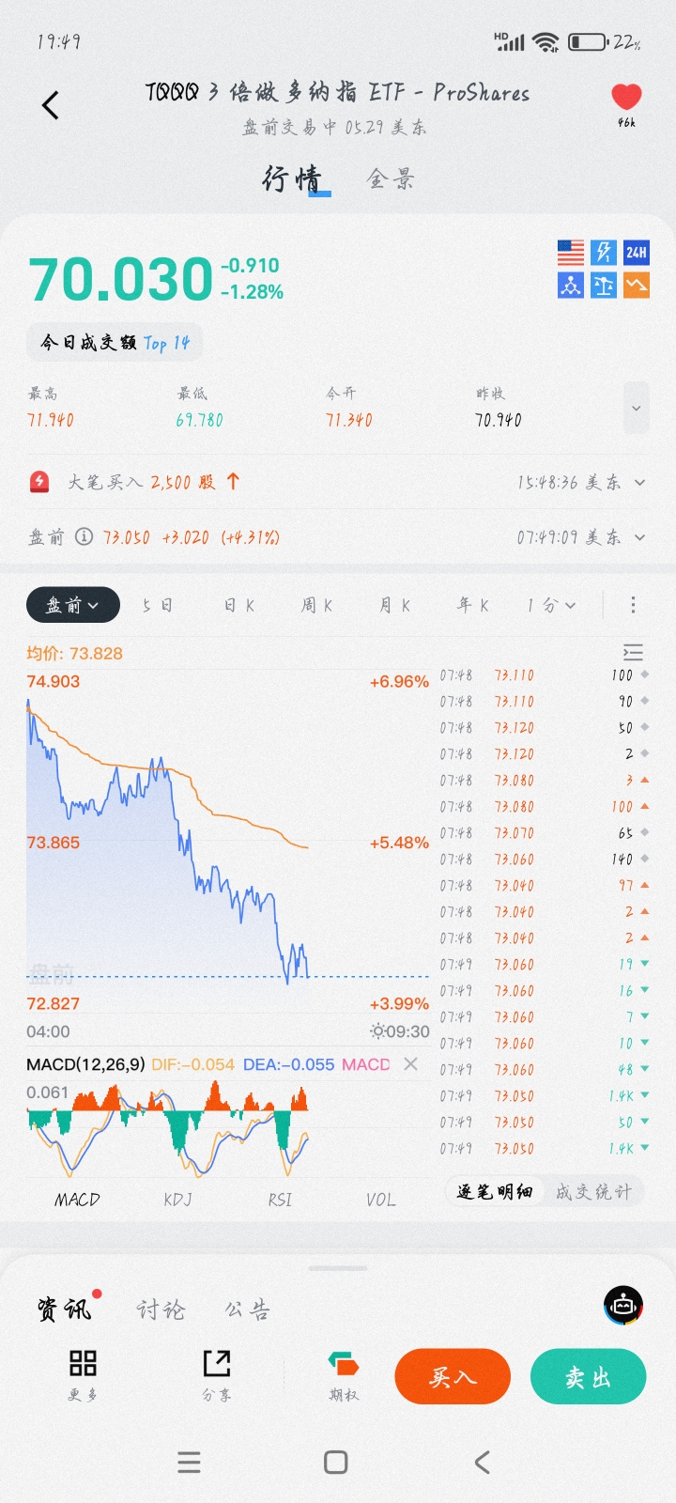Select the 周K chart period

pos(317,605)
